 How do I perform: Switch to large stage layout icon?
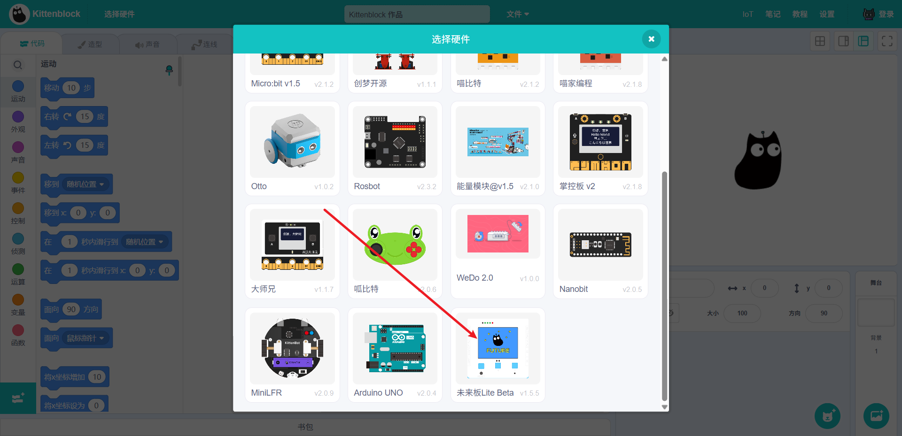click(x=863, y=41)
